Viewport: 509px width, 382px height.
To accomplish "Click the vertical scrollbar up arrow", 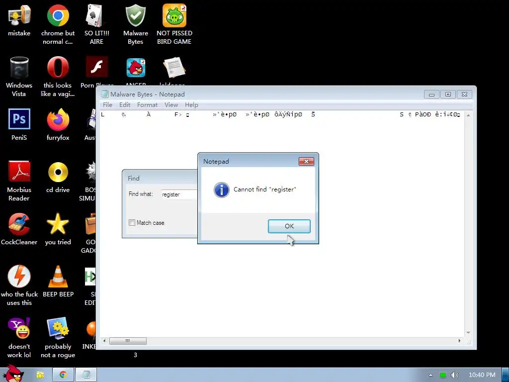I will [468, 115].
